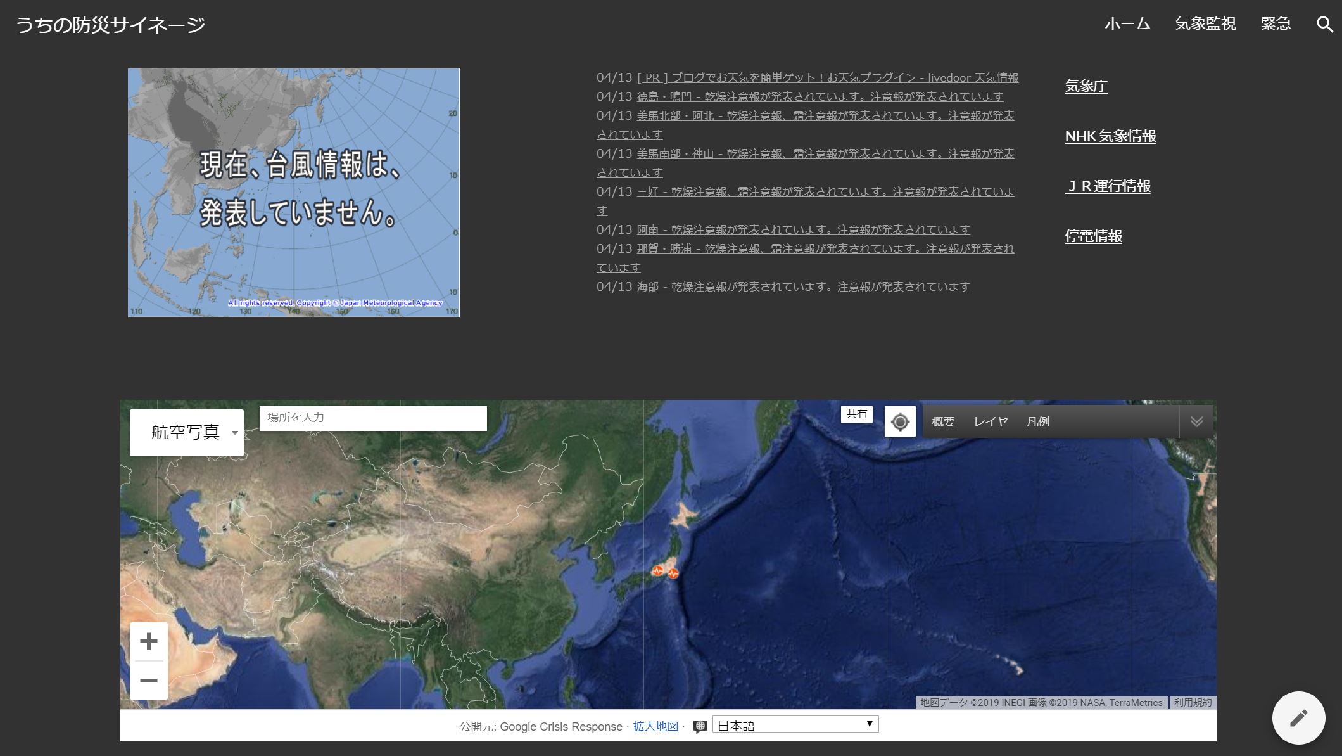Click the 場所を入力 search field
1342x756 pixels.
[x=373, y=418]
